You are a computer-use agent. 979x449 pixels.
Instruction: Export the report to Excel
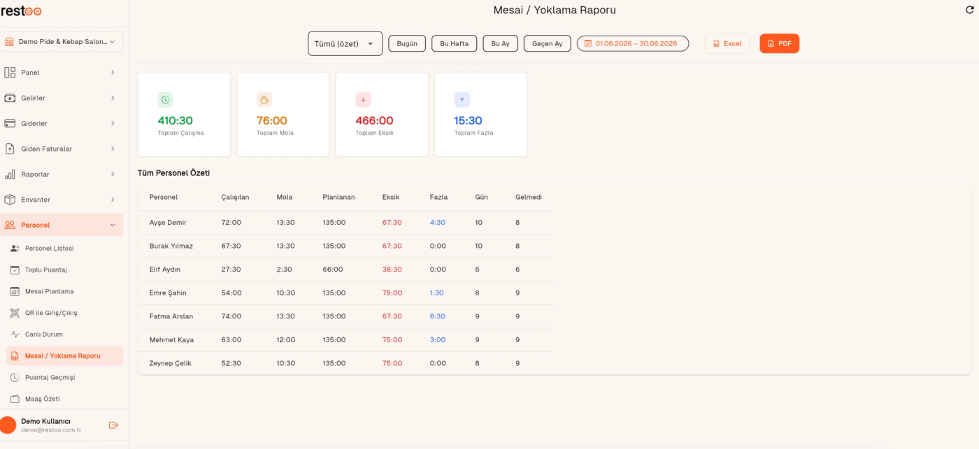coord(727,43)
